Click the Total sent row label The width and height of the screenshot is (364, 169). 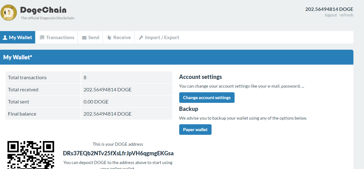pos(43,102)
